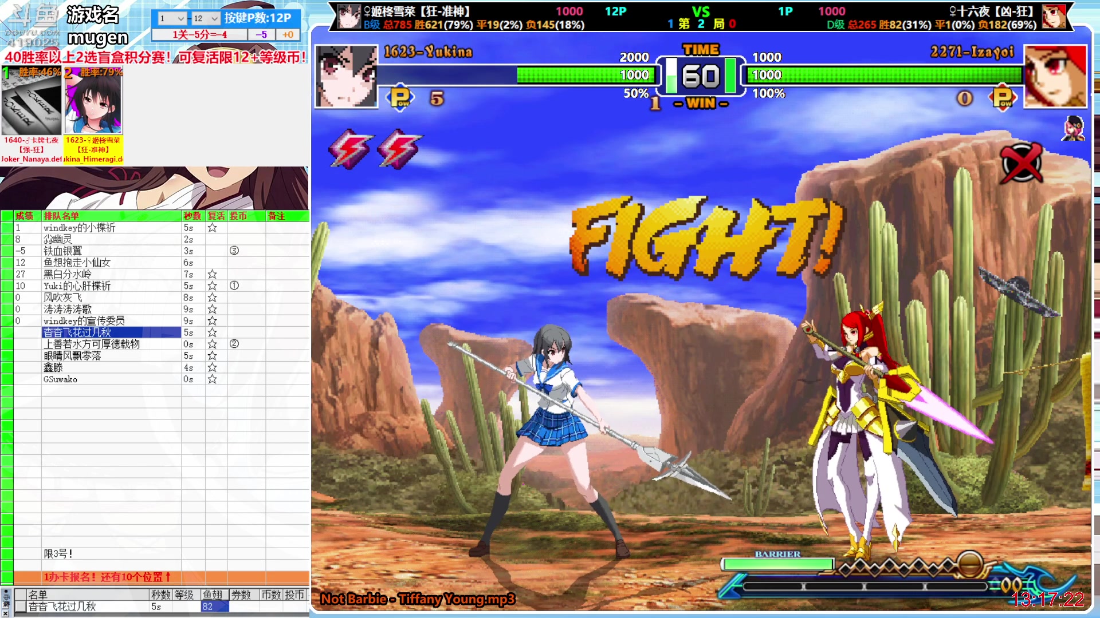This screenshot has height=618, width=1100.
Task: Click the 复活 table header
Action: [217, 216]
